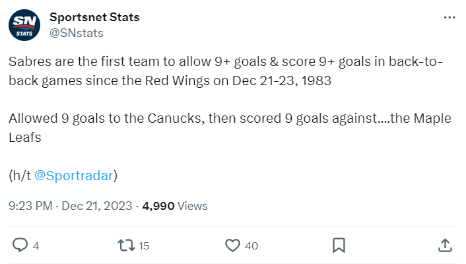Open the SN Stats profile avatar
The width and height of the screenshot is (466, 264).
(24, 25)
